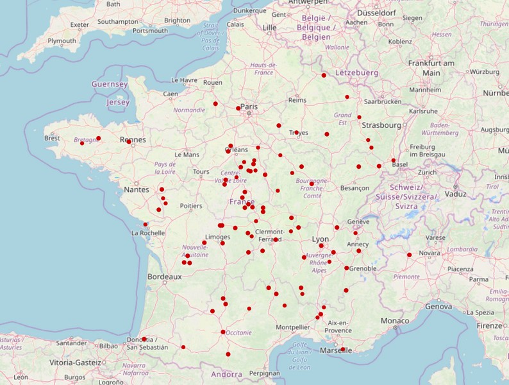Screen dimensions: 509x385
Task: Select the red marker directly beneath Limoges label
Action: tap(222, 243)
